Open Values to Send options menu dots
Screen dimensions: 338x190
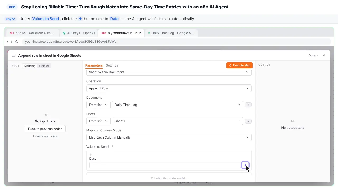point(112,147)
